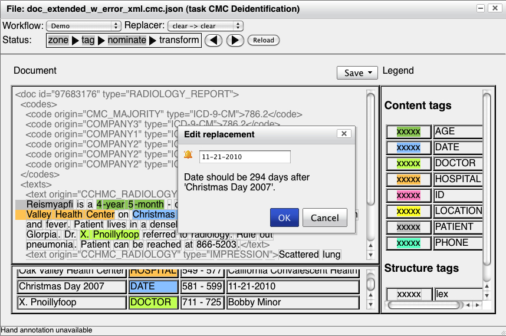Select the X. Pnoillyfoop row in table

point(72,302)
